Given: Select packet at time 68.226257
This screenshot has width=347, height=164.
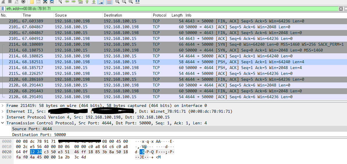Looking at the screenshot, I should point(174,73).
